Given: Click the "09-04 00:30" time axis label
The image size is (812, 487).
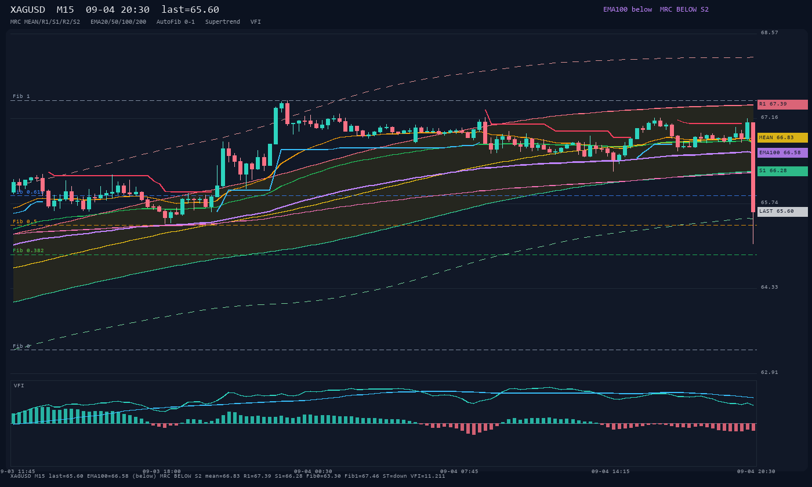Looking at the screenshot, I should [313, 472].
